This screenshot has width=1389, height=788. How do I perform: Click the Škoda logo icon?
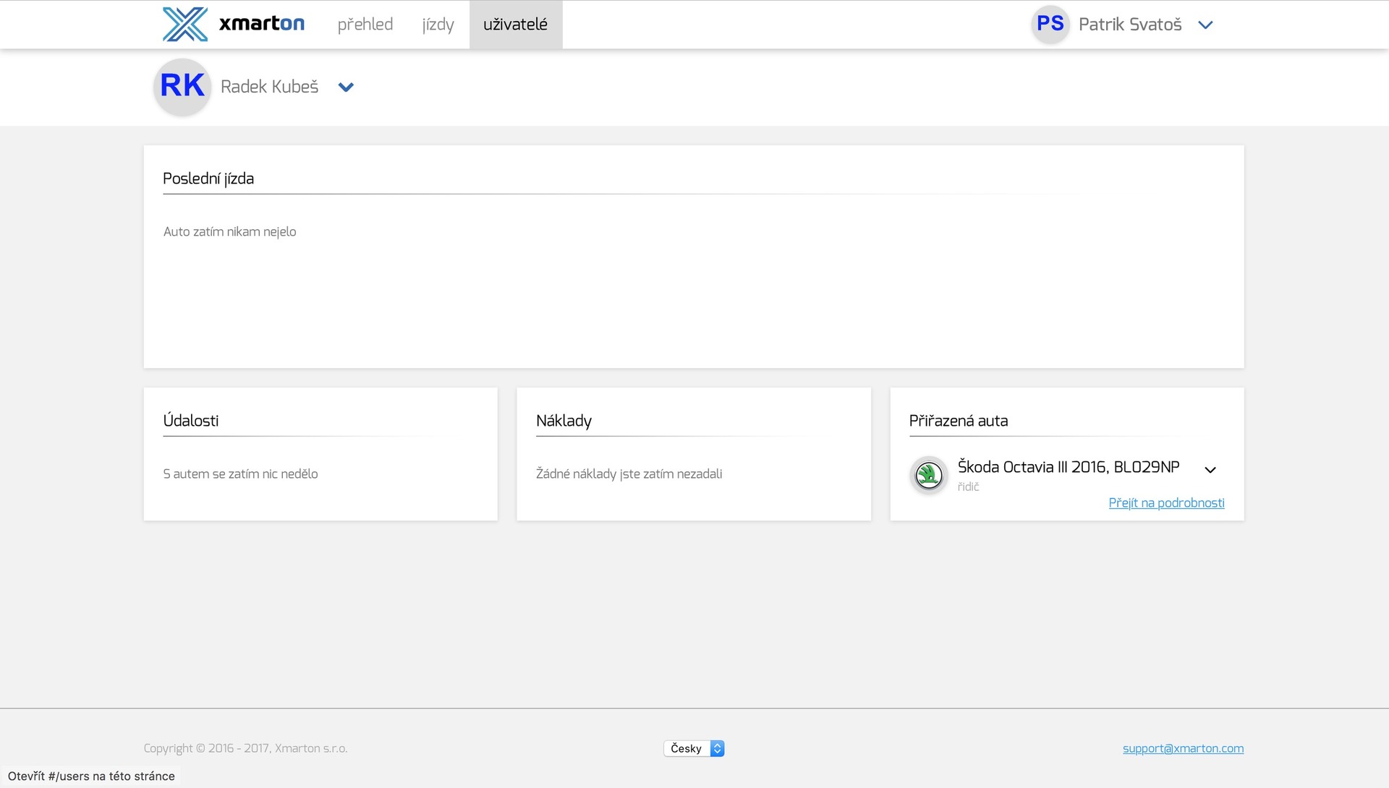pos(928,475)
